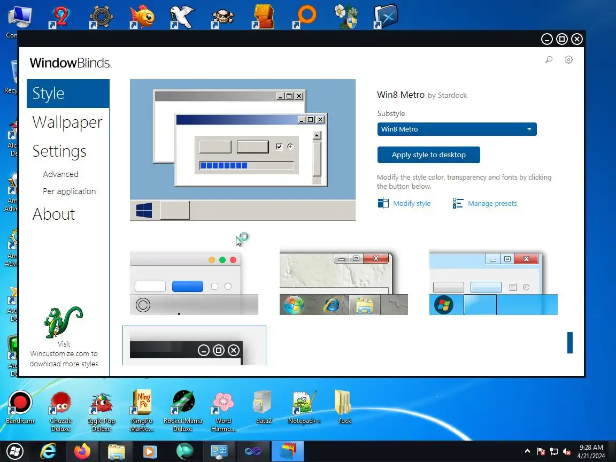
Task: Open the Word Harmony desktop shortcut
Action: [223, 411]
